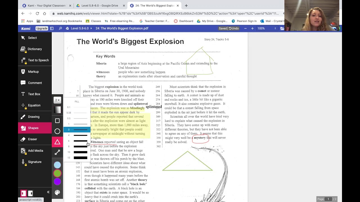Collapse the Kami toolbar with double chevron

(x=48, y=192)
